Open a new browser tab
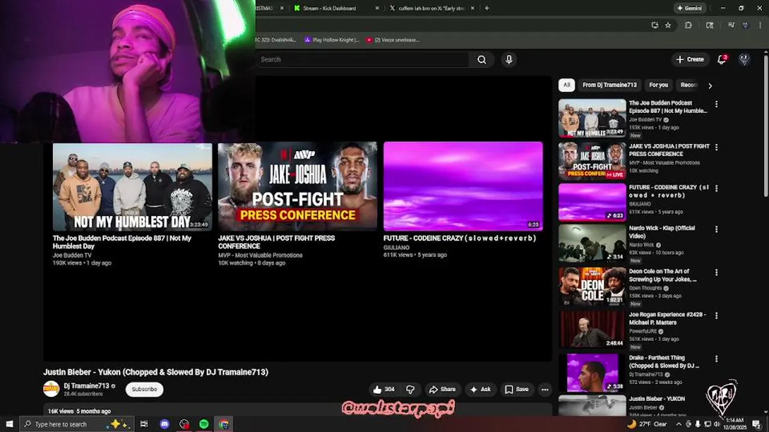 click(x=487, y=8)
